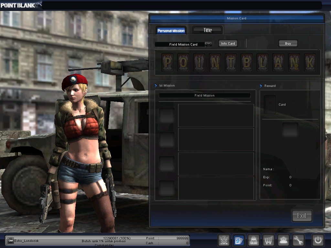This screenshot has width=331, height=248.
Task: Select the letter P mission card
Action: click(x=168, y=62)
